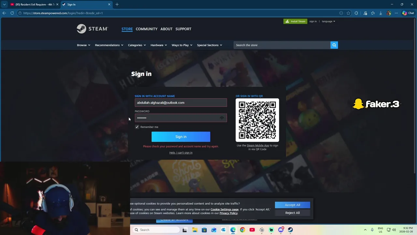
Task: Expand the Special Sections menu
Action: click(x=209, y=45)
